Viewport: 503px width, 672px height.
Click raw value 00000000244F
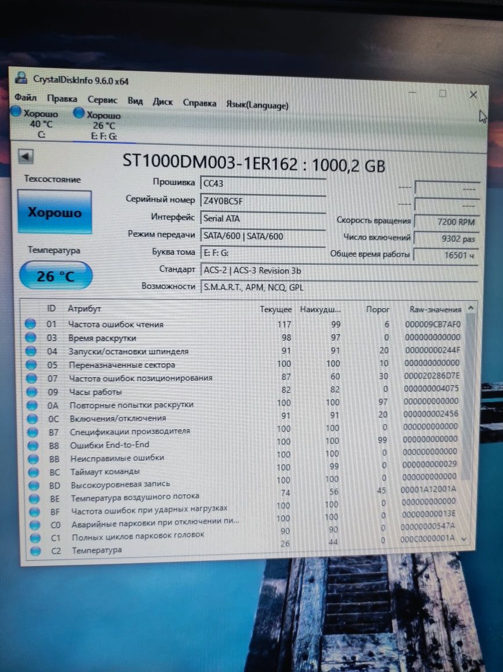pyautogui.click(x=433, y=350)
